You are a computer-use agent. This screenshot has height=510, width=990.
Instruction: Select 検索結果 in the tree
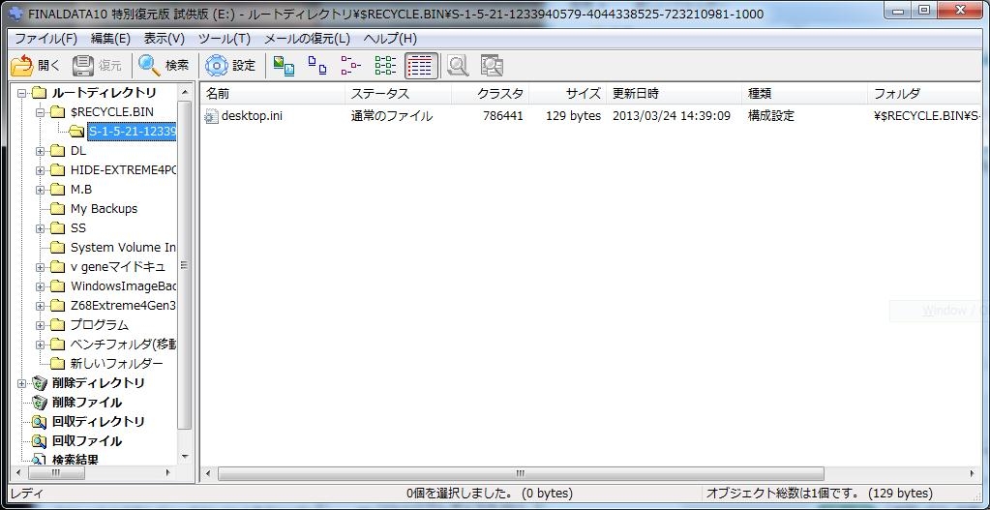[x=75, y=460]
